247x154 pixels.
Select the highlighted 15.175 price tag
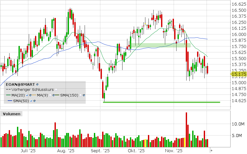pos(239,74)
